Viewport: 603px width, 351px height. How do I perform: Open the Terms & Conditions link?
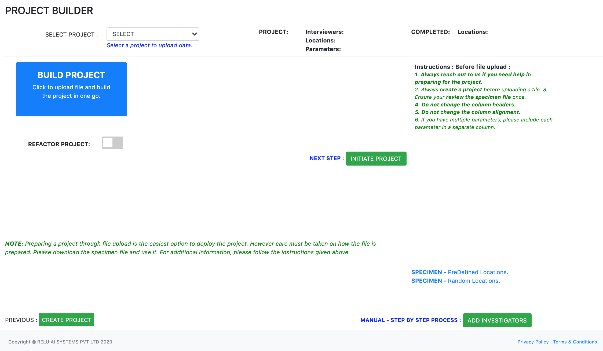[575, 342]
